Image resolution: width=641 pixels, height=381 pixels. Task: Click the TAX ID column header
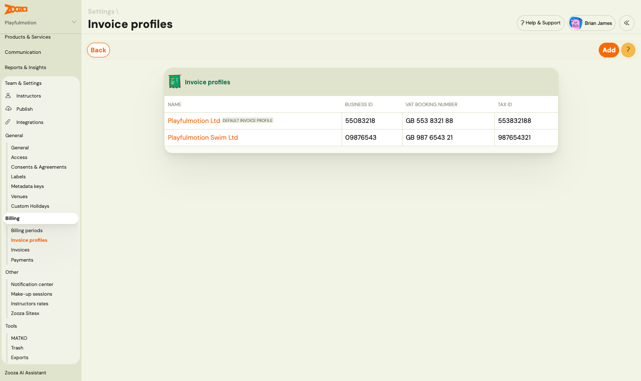(505, 105)
